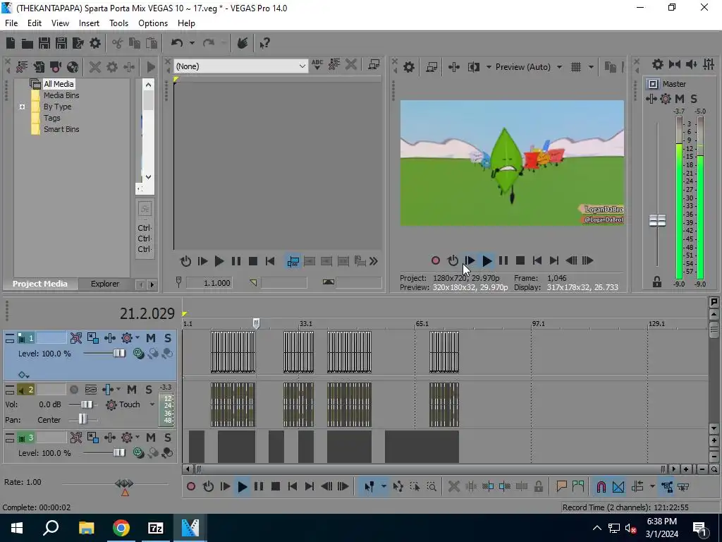Open Auto Ripple mode dropdown arrow

pos(652,486)
